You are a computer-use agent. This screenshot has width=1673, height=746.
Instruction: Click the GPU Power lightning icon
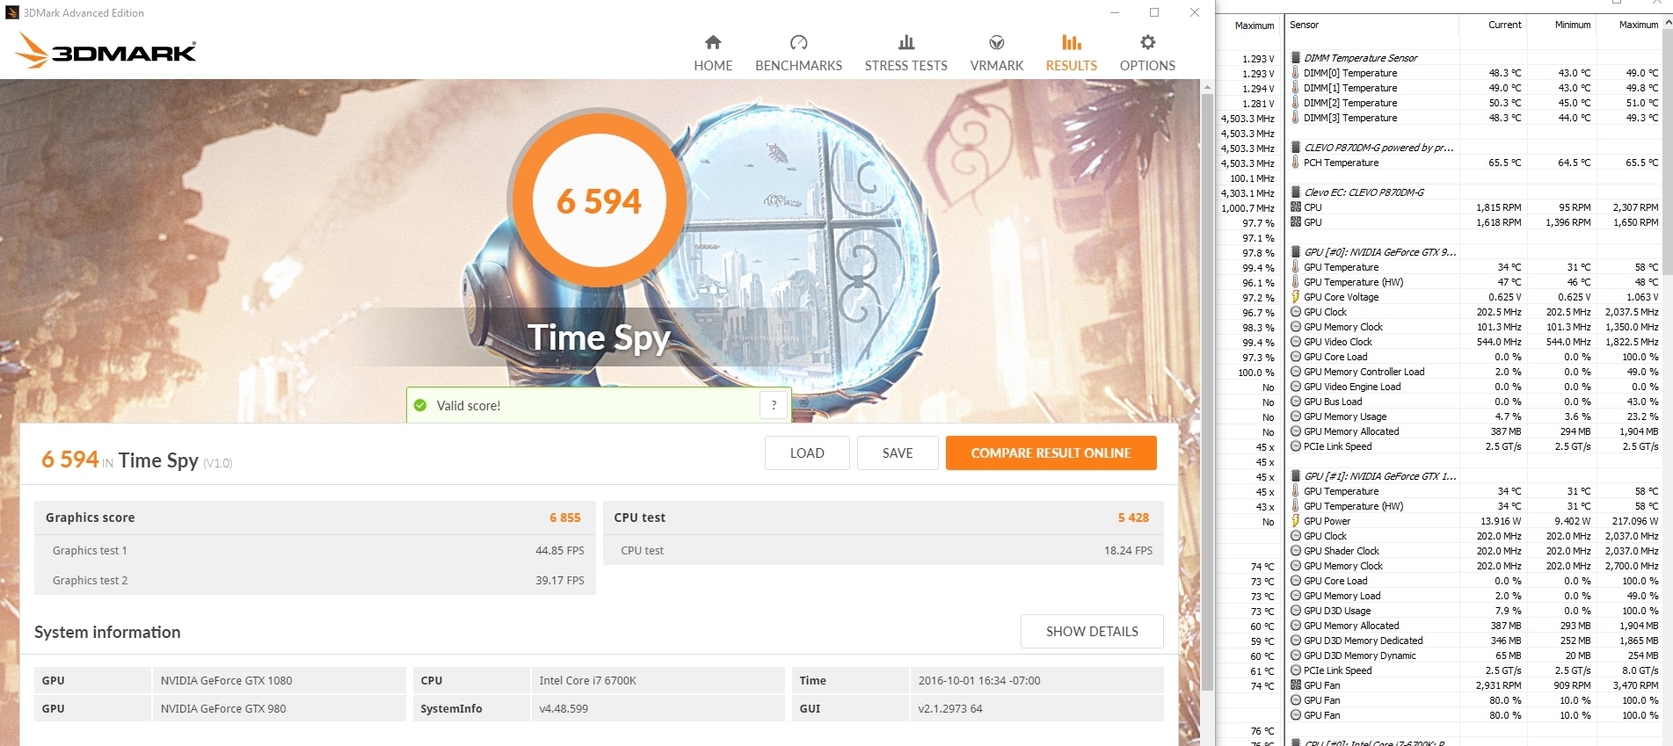(x=1296, y=521)
